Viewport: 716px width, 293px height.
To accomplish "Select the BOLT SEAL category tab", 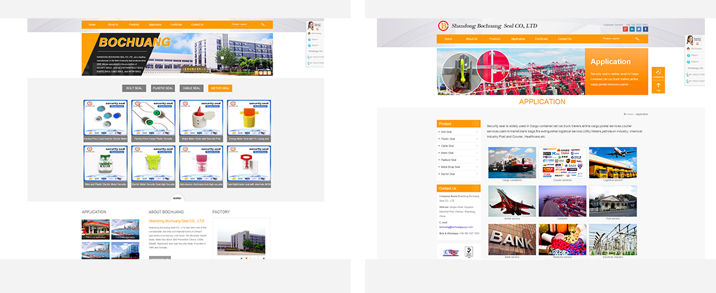I will (134, 88).
